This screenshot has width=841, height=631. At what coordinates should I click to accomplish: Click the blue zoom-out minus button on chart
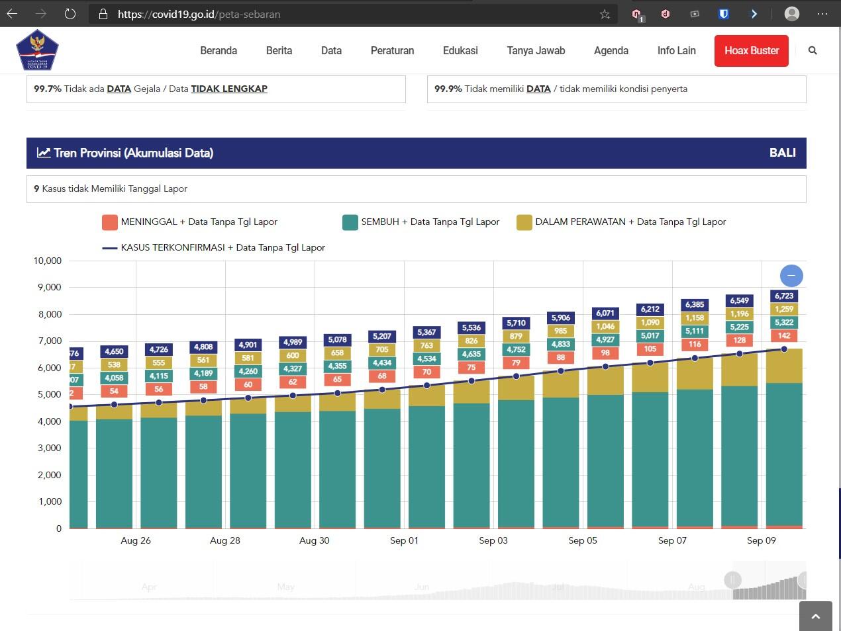point(791,275)
